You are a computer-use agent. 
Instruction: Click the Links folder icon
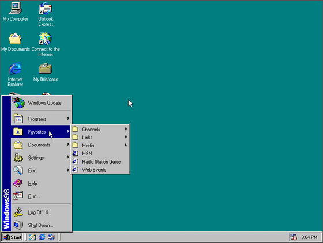(x=76, y=137)
